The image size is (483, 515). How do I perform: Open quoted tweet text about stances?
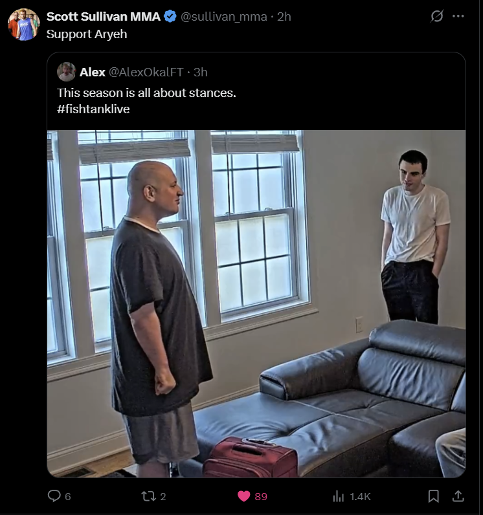(146, 93)
